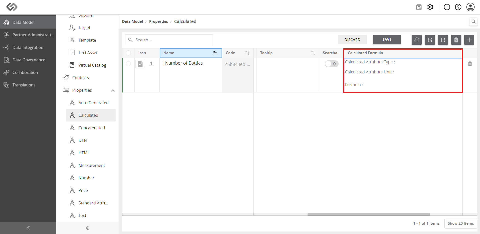Select Concatenated property type

91,128
